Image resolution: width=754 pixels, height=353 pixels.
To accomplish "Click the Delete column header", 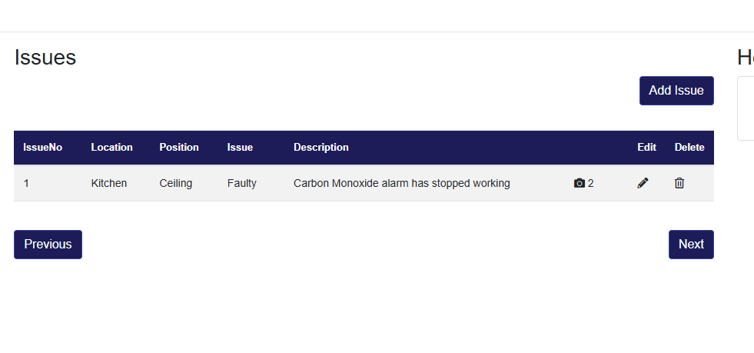I will click(x=689, y=147).
